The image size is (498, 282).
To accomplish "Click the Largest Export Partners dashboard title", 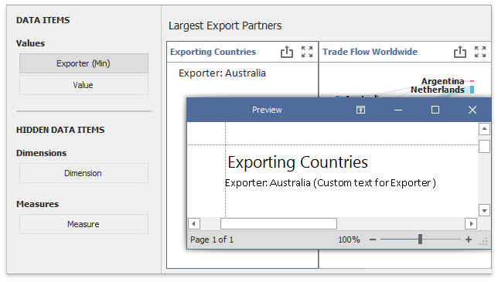I will [225, 25].
